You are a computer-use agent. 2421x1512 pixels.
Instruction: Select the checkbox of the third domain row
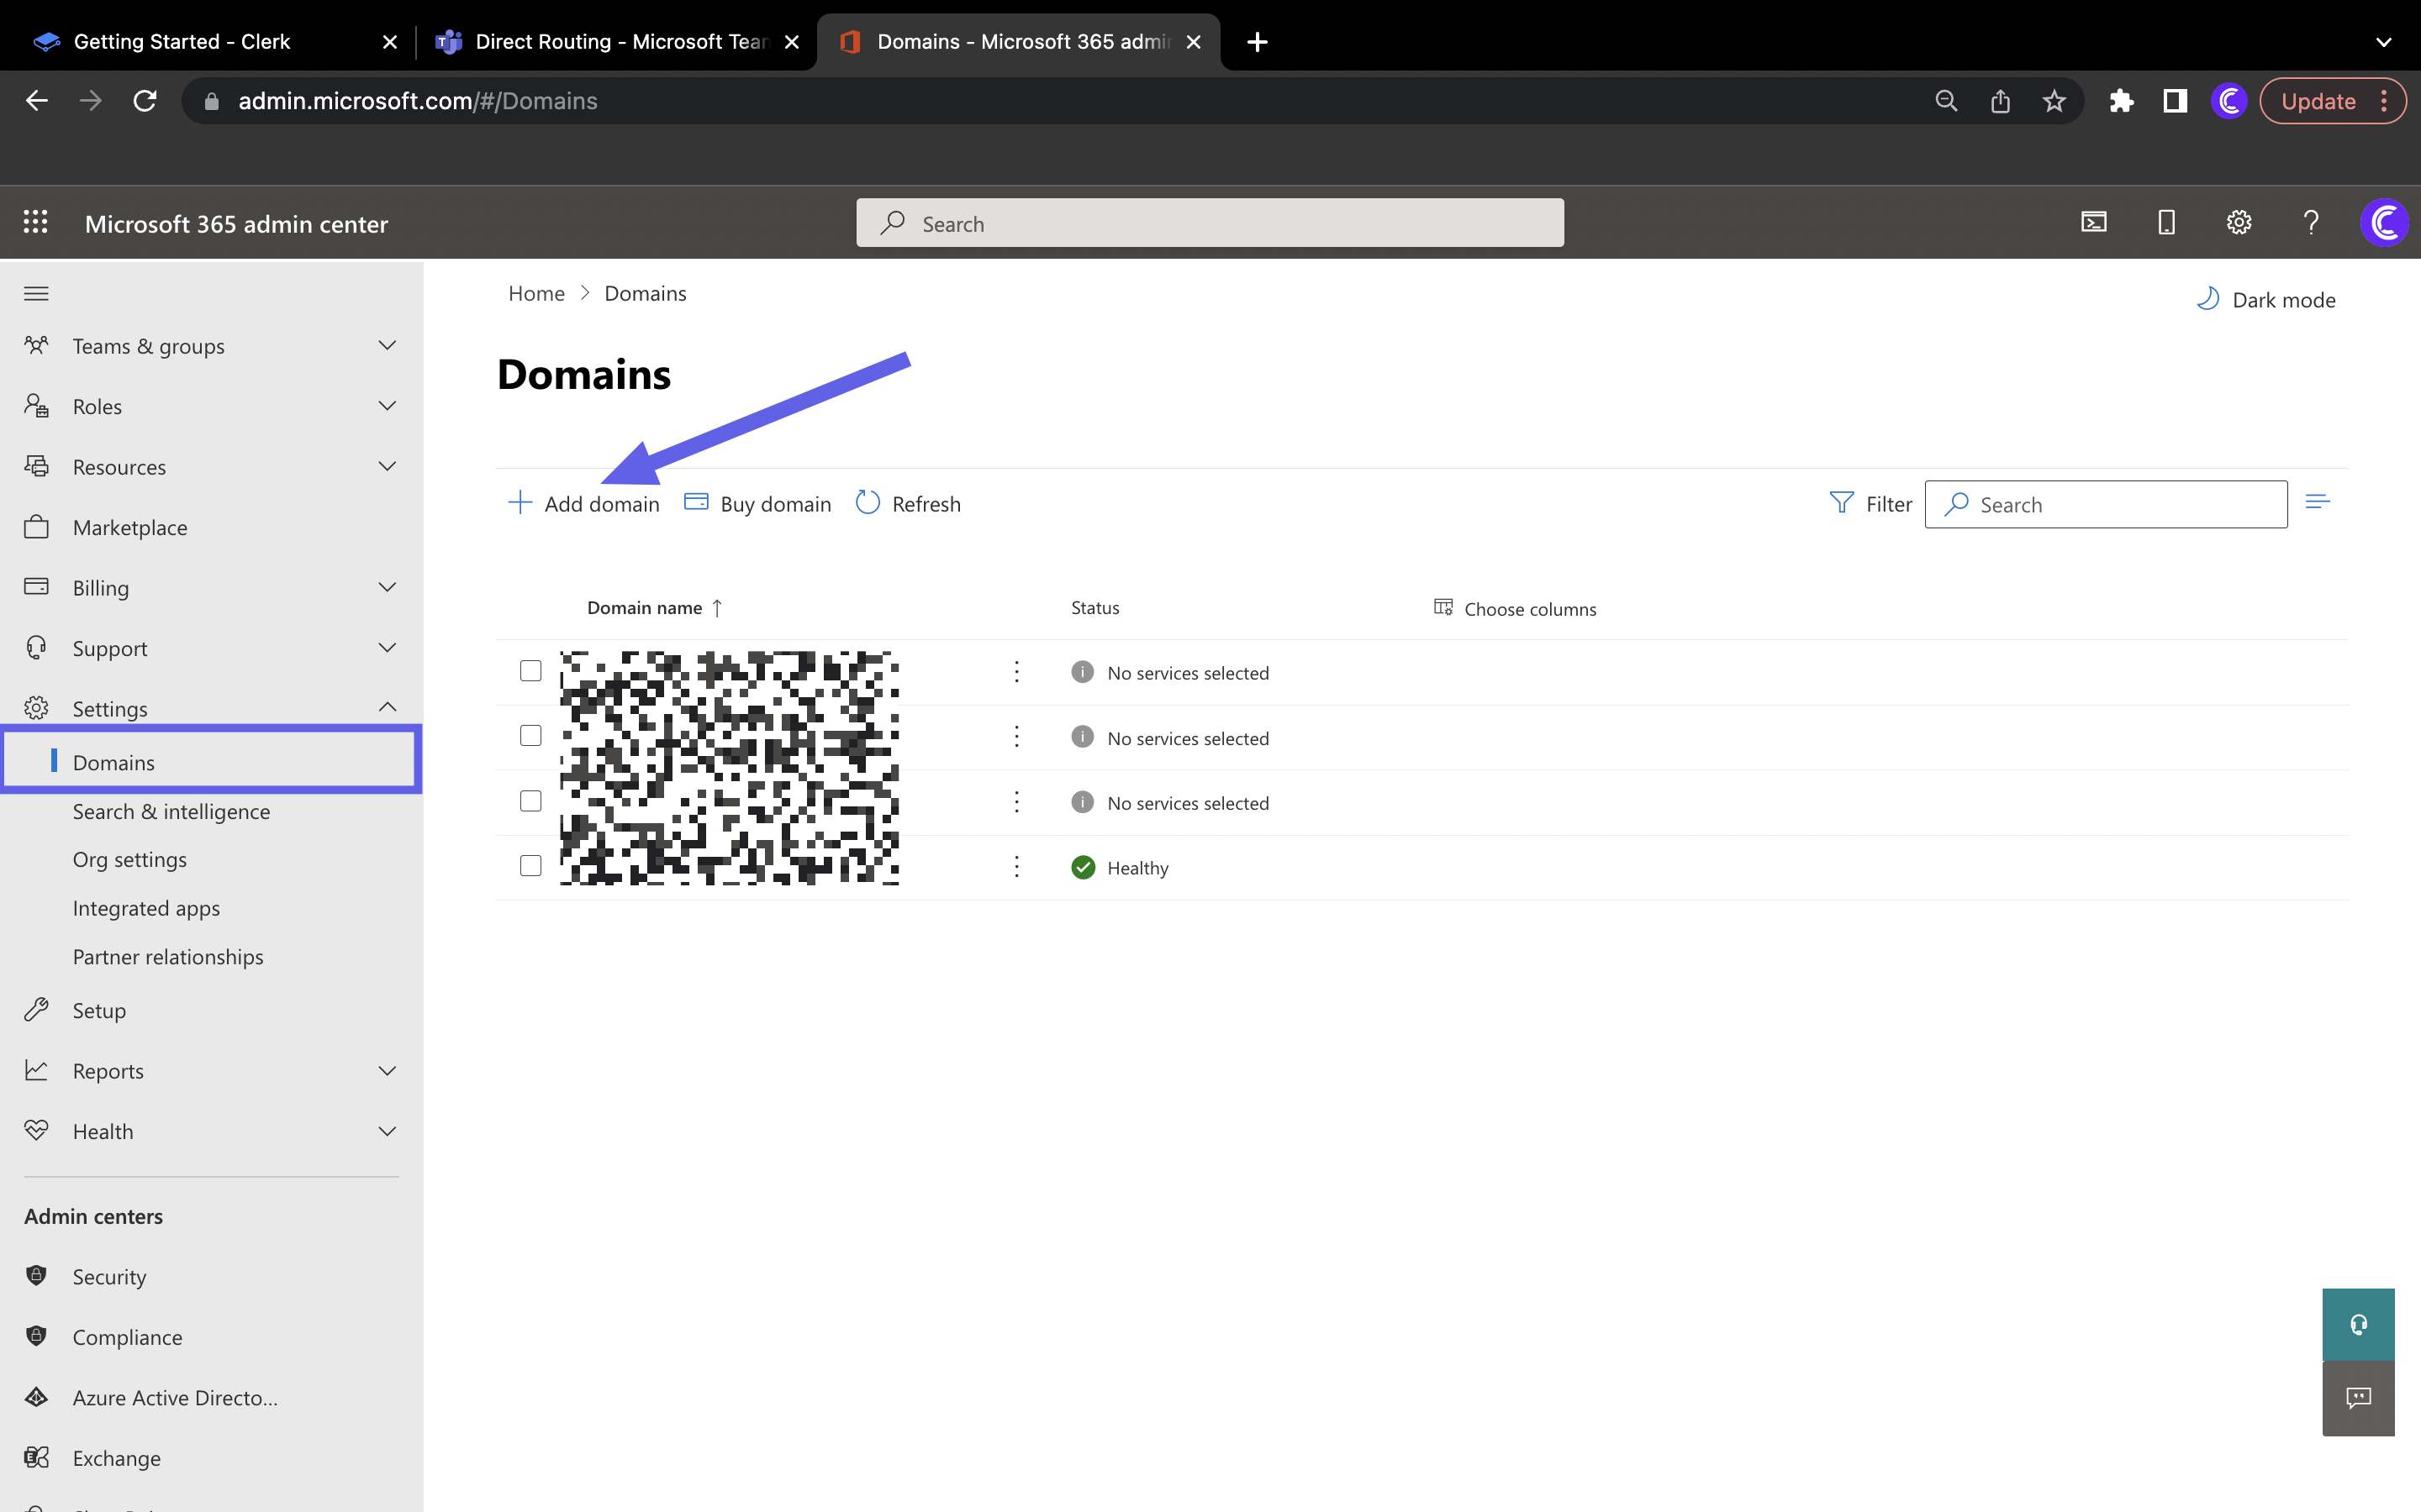531,801
